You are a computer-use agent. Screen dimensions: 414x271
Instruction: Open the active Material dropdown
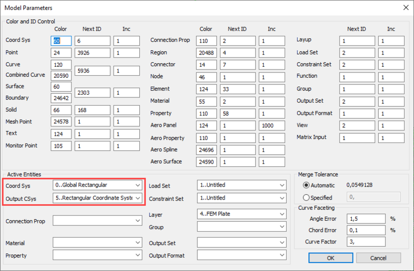[97, 243]
